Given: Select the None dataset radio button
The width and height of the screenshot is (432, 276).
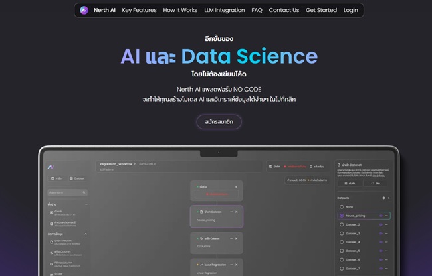Looking at the screenshot, I should (342, 207).
